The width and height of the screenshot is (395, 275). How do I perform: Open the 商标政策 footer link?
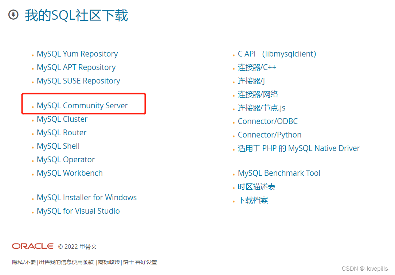pos(109,262)
